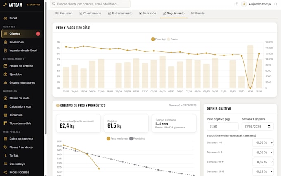This screenshot has height=176, width=281.
Task: Toggle the Pronóstico legend series
Action: pos(137,139)
